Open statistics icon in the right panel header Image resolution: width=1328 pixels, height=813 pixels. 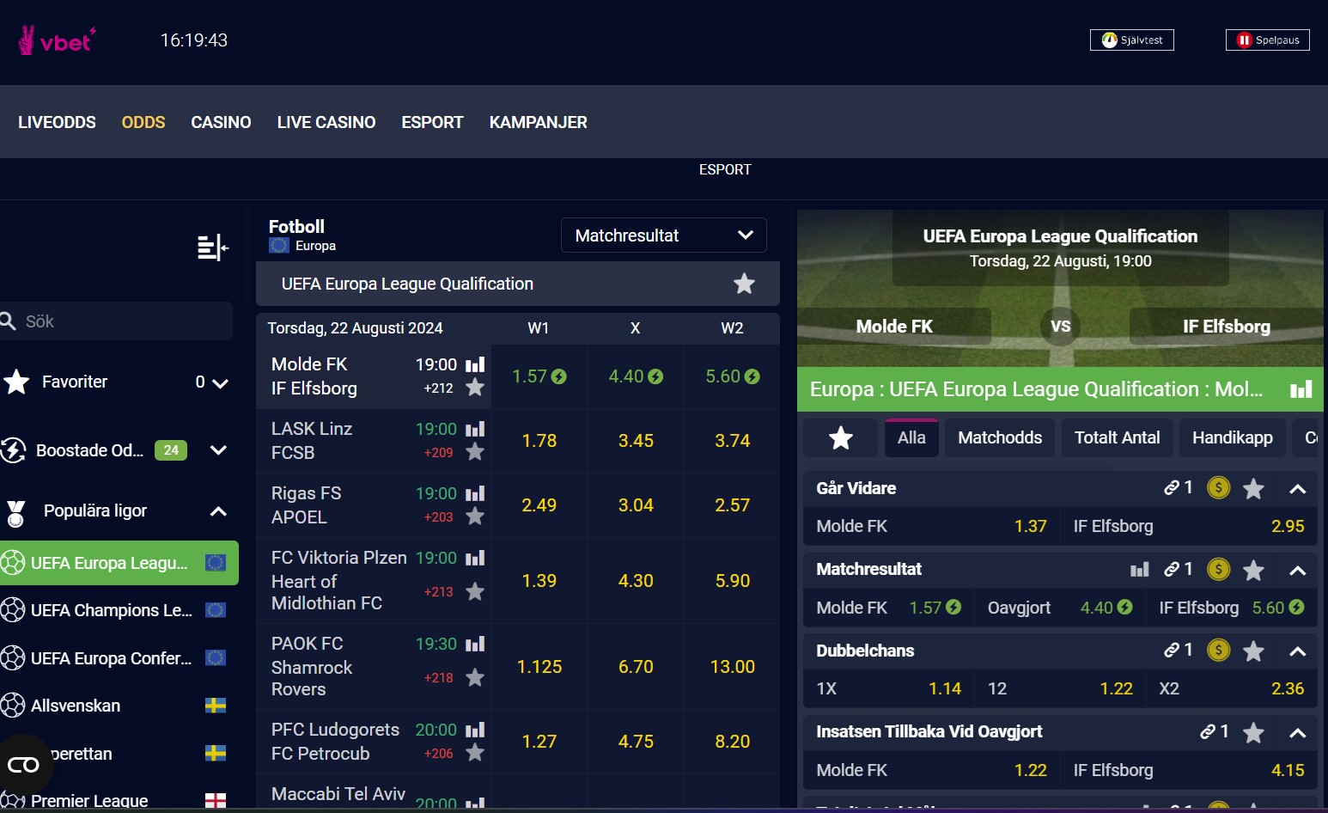[1300, 389]
